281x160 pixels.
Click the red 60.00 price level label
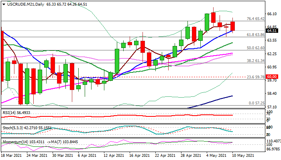click(x=272, y=76)
